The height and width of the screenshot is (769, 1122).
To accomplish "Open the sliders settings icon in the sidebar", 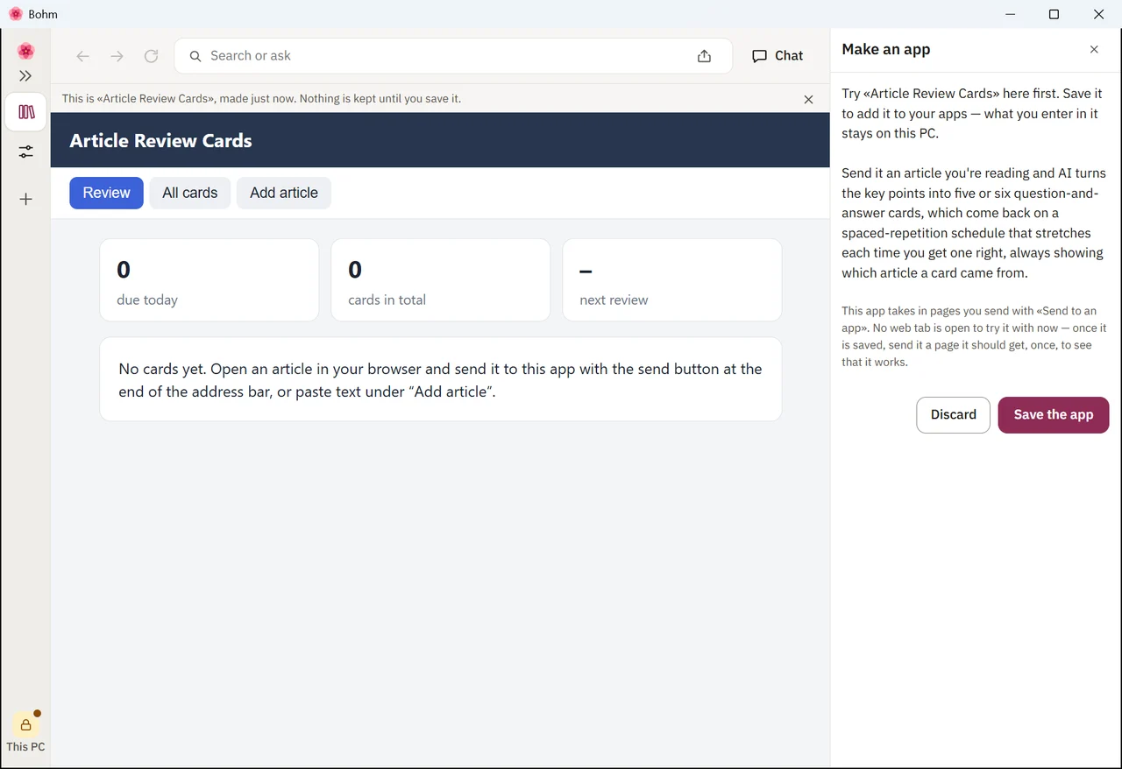I will click(25, 152).
